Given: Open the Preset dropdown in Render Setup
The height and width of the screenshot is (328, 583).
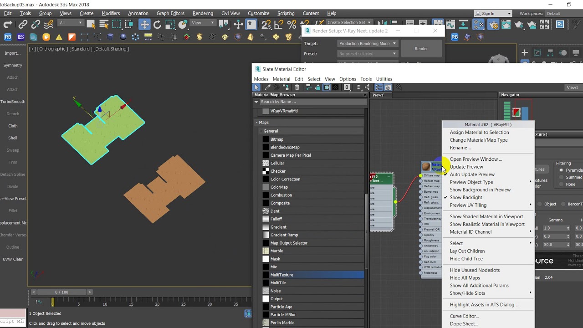Looking at the screenshot, I should coord(368,54).
